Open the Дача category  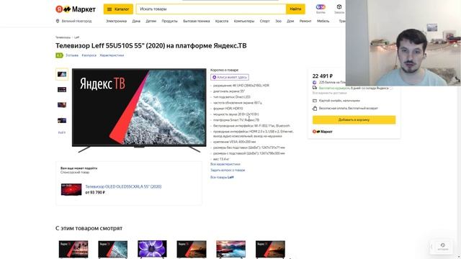(x=136, y=21)
